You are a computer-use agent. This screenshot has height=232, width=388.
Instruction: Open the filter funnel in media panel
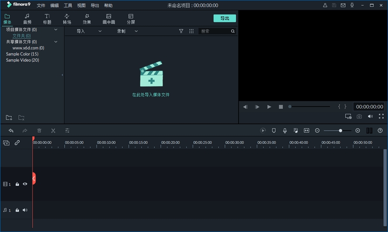(181, 31)
